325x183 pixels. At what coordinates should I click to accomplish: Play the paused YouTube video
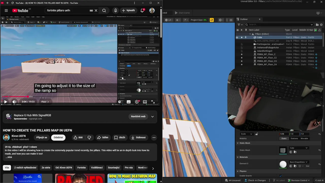point(6,102)
